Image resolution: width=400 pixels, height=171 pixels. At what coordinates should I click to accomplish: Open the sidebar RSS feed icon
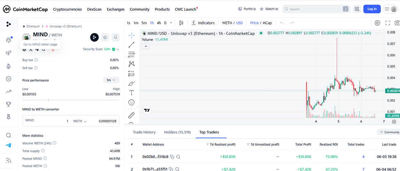pyautogui.click(x=8, y=161)
